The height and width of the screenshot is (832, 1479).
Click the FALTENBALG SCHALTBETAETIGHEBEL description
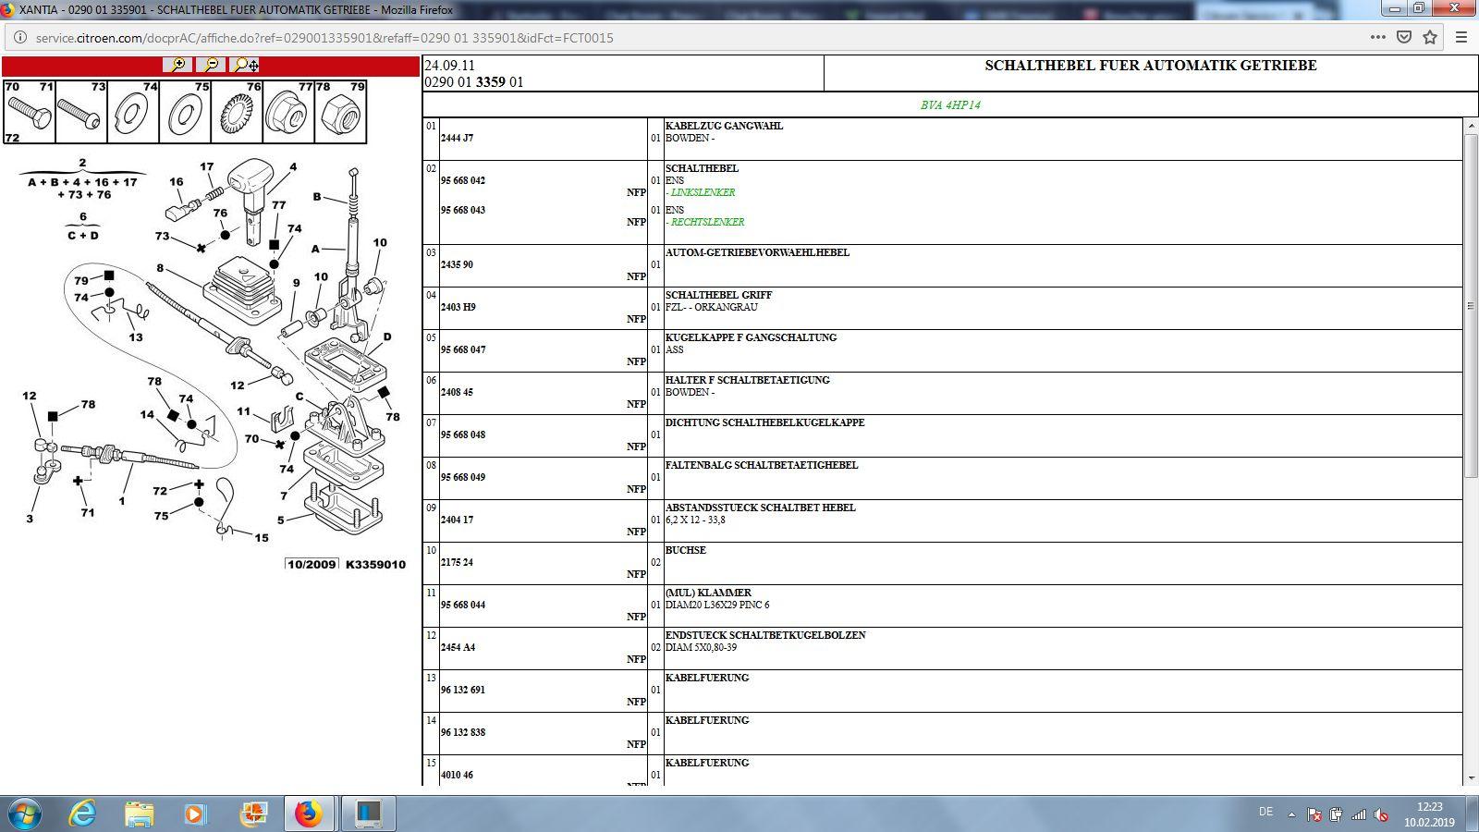point(762,465)
